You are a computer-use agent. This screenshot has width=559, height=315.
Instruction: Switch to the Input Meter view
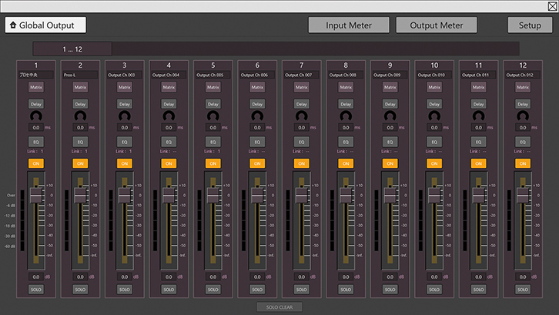(x=348, y=25)
